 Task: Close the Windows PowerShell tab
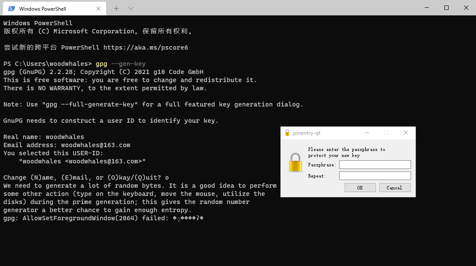tap(98, 9)
